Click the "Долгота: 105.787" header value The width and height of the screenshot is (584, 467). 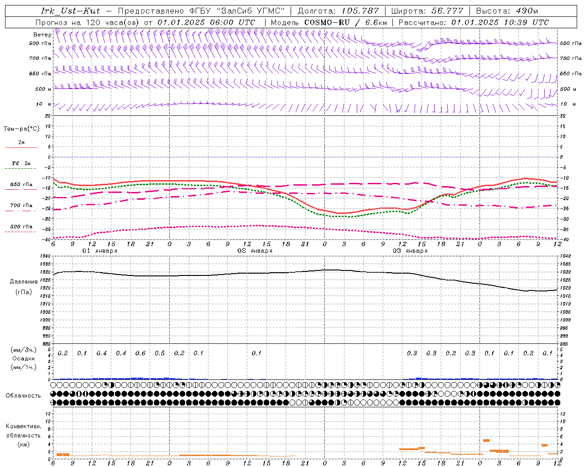tap(338, 11)
